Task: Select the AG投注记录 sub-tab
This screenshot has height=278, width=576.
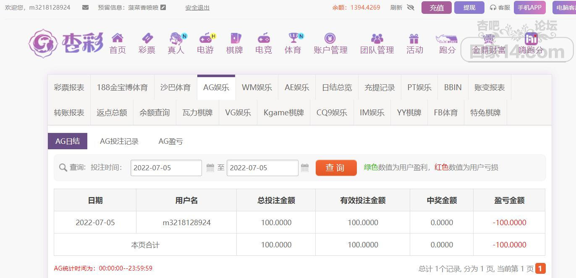Action: pyautogui.click(x=119, y=142)
